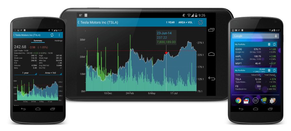The image size is (291, 131).
Task: Select the Volume value 4.25M
Action: pyautogui.click(x=34, y=65)
